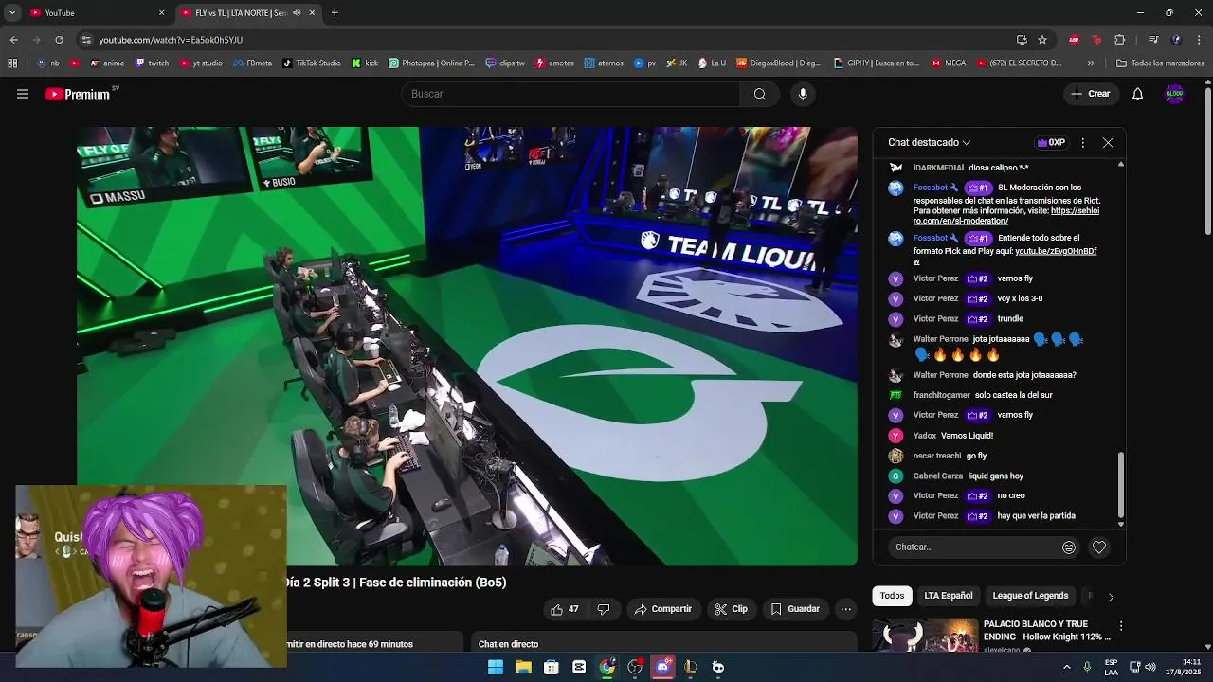Dislike the video with thumbs down

pyautogui.click(x=604, y=609)
